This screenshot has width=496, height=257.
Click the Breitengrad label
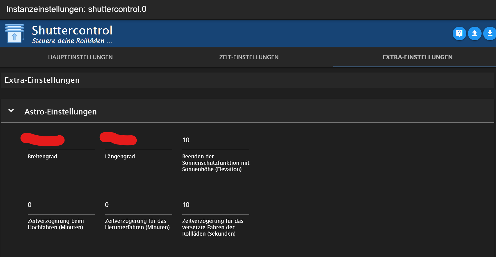(43, 156)
